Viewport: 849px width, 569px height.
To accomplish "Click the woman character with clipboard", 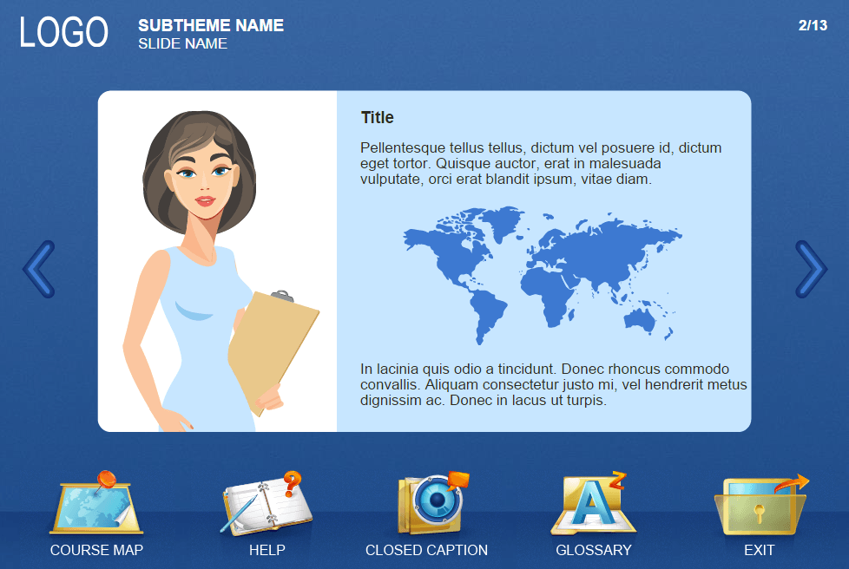I will point(220,271).
